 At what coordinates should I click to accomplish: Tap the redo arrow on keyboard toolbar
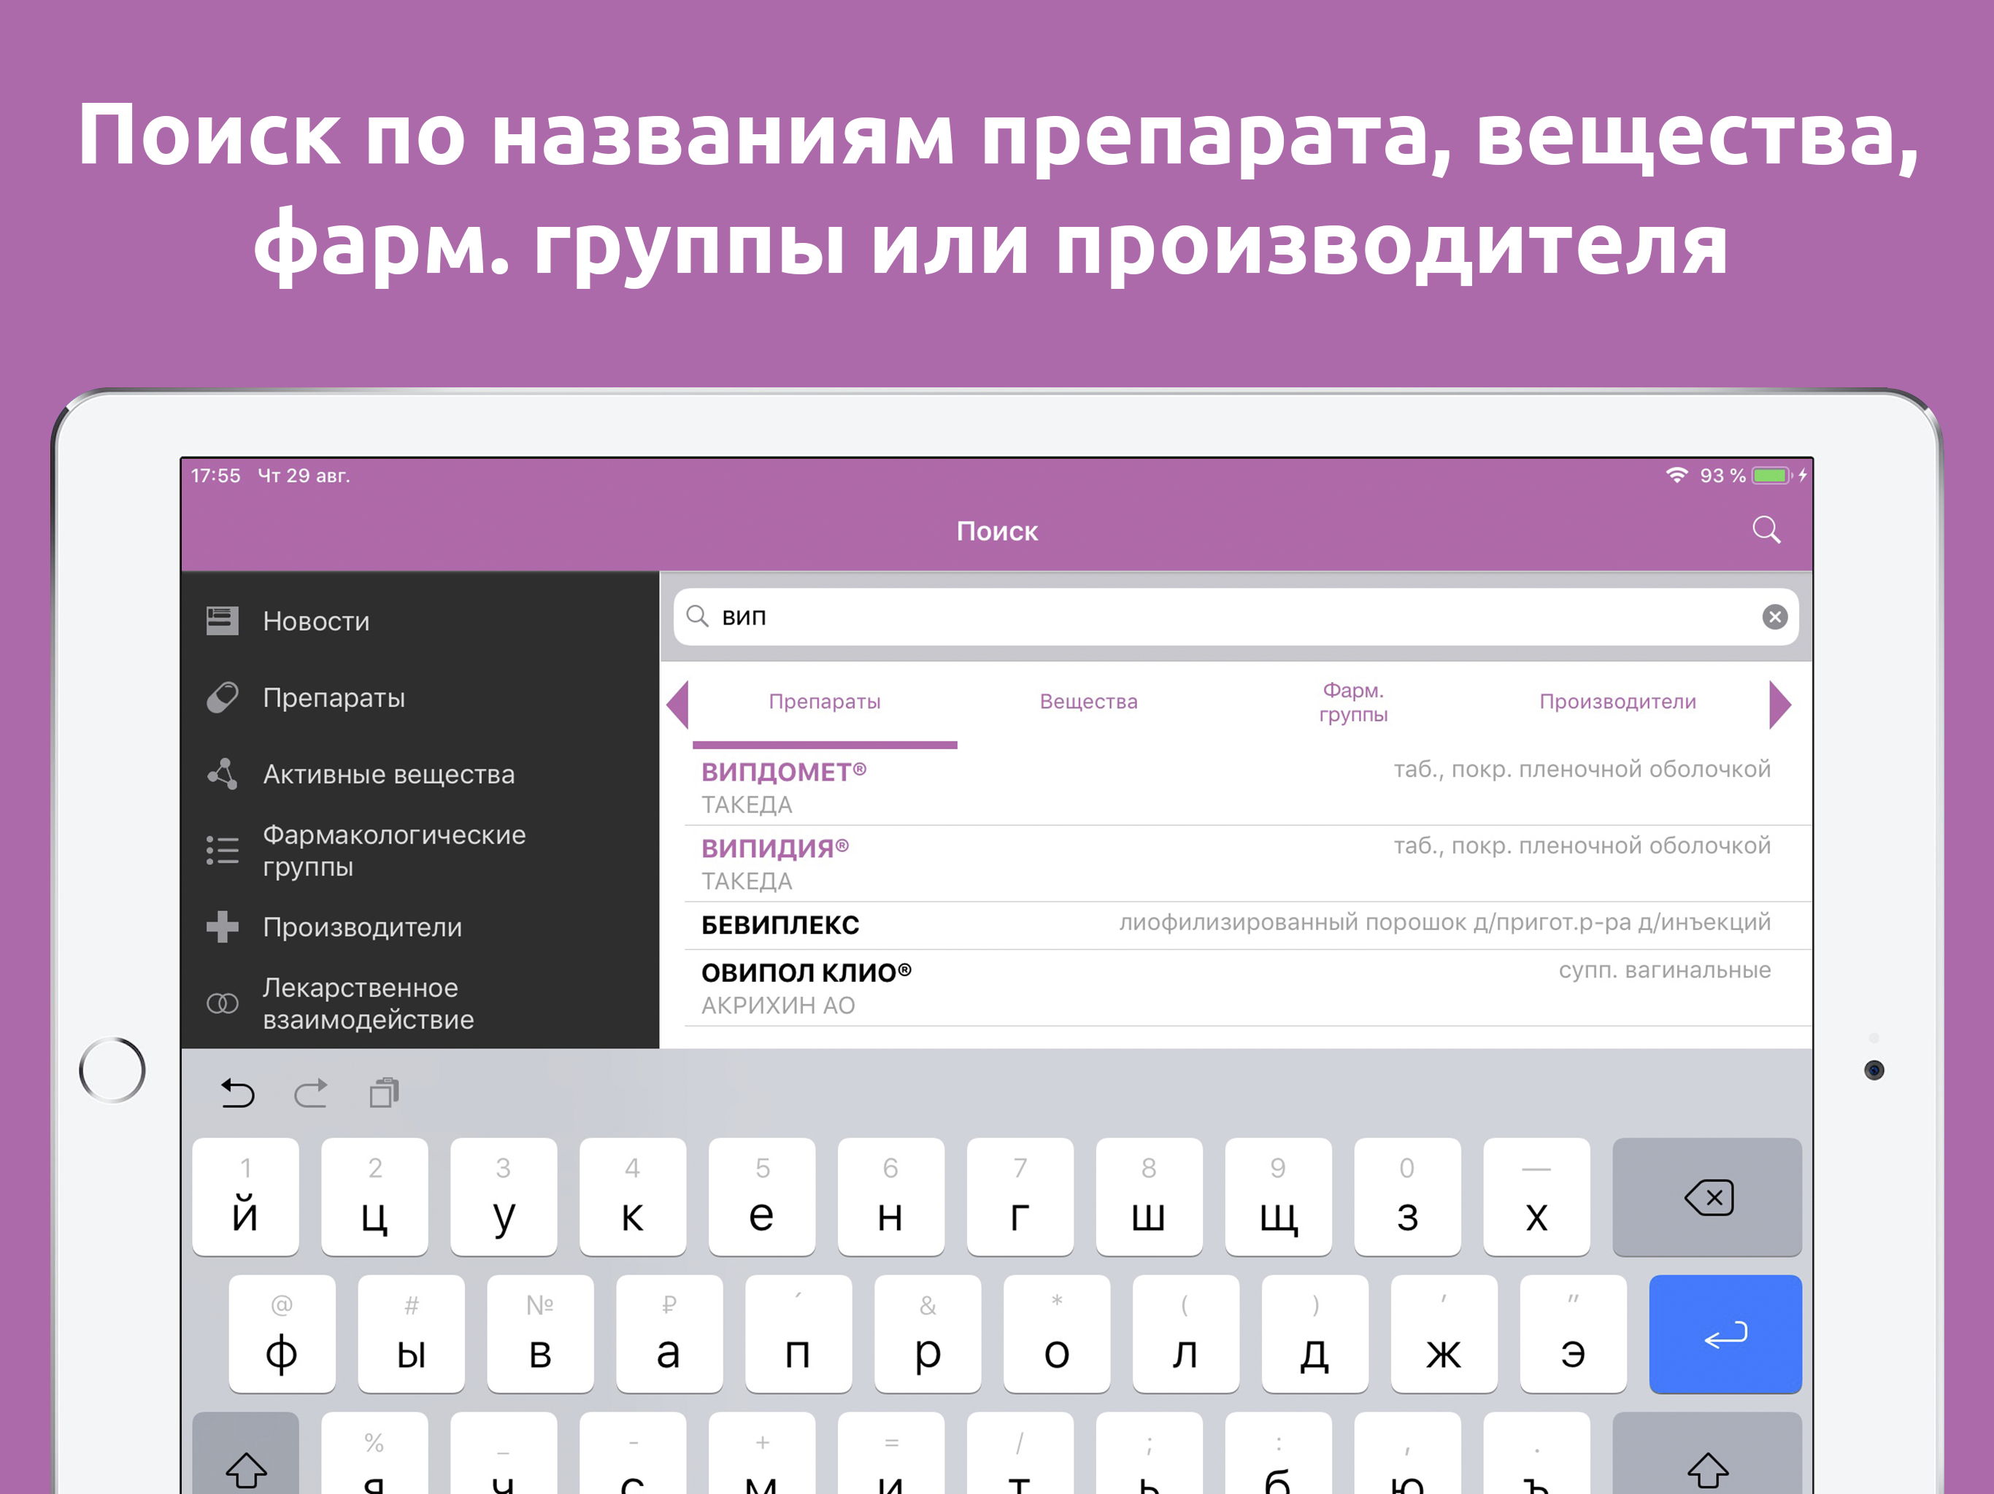pos(311,1093)
